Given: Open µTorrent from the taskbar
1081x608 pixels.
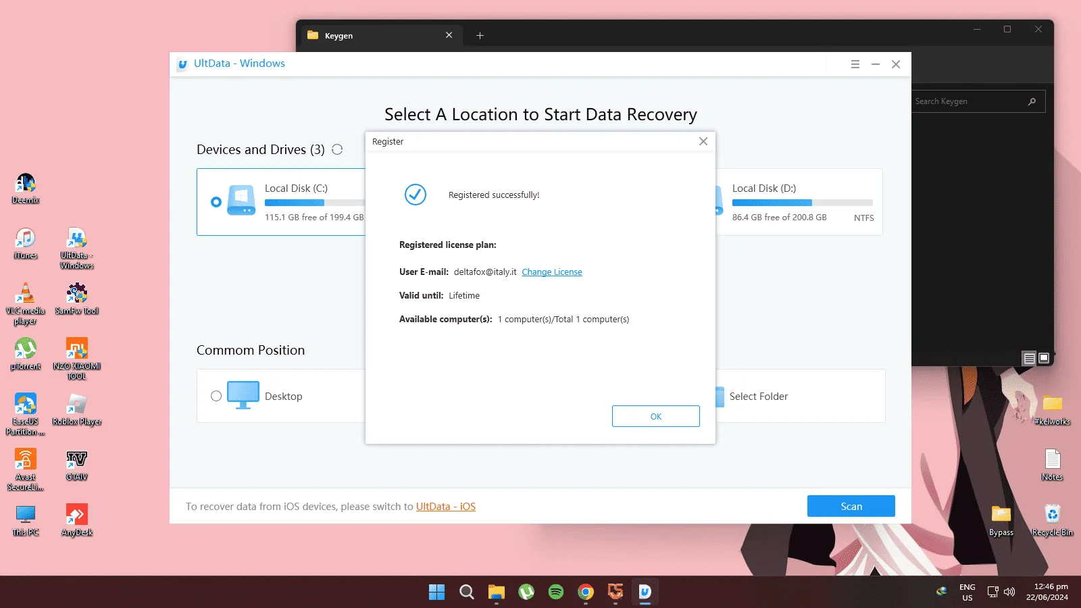Looking at the screenshot, I should click(x=526, y=592).
